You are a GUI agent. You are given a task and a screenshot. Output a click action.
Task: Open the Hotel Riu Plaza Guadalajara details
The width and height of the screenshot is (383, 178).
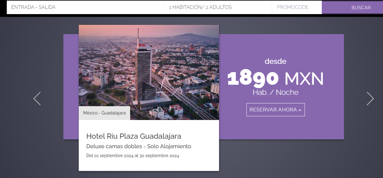134,136
